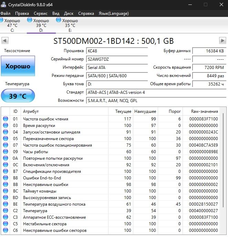Click the power on hours 35262 ч
228x237 pixels.
point(209,84)
